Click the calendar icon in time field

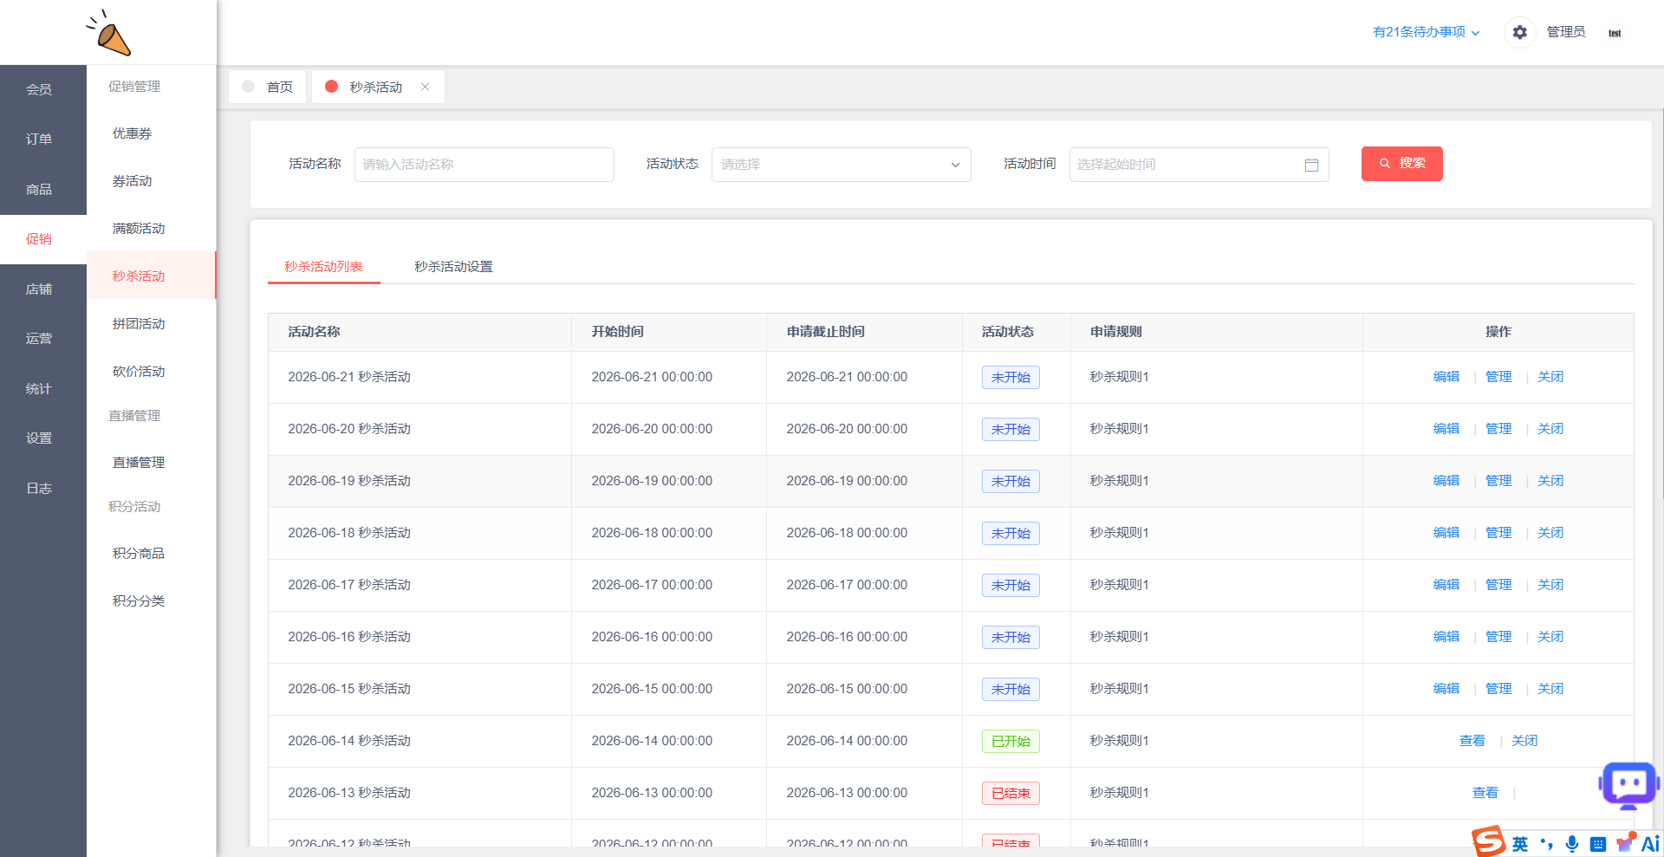1311,165
